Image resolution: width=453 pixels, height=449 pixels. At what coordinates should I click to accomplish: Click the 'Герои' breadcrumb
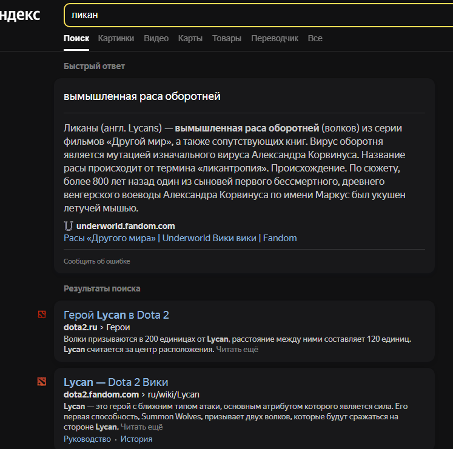(x=118, y=327)
